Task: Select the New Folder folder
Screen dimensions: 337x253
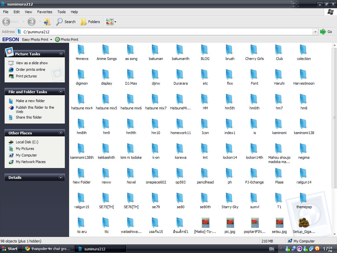Action: click(x=82, y=177)
